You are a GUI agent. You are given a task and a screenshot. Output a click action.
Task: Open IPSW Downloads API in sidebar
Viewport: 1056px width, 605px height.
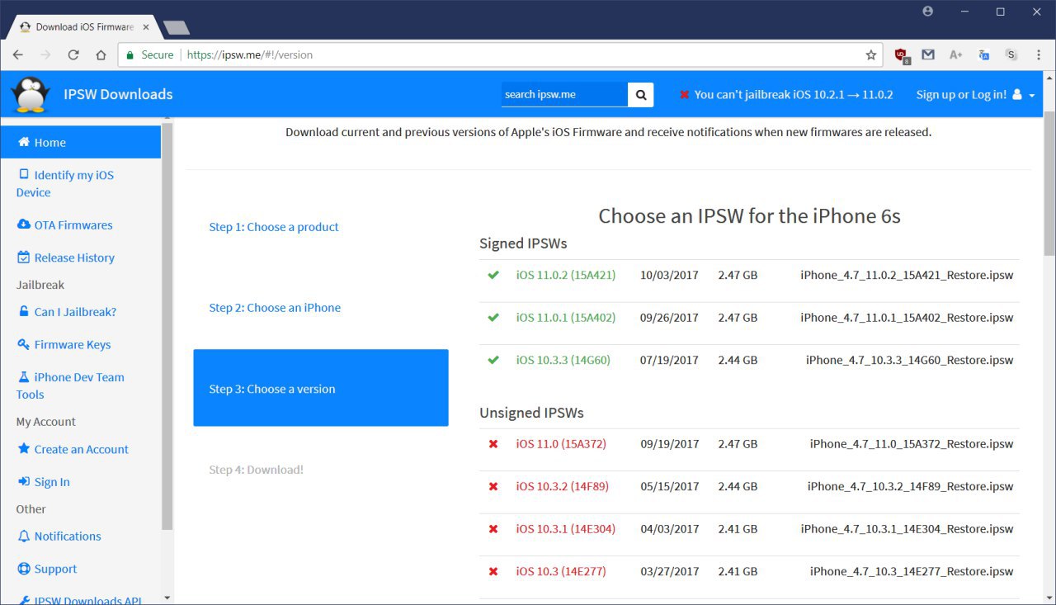pos(80,600)
